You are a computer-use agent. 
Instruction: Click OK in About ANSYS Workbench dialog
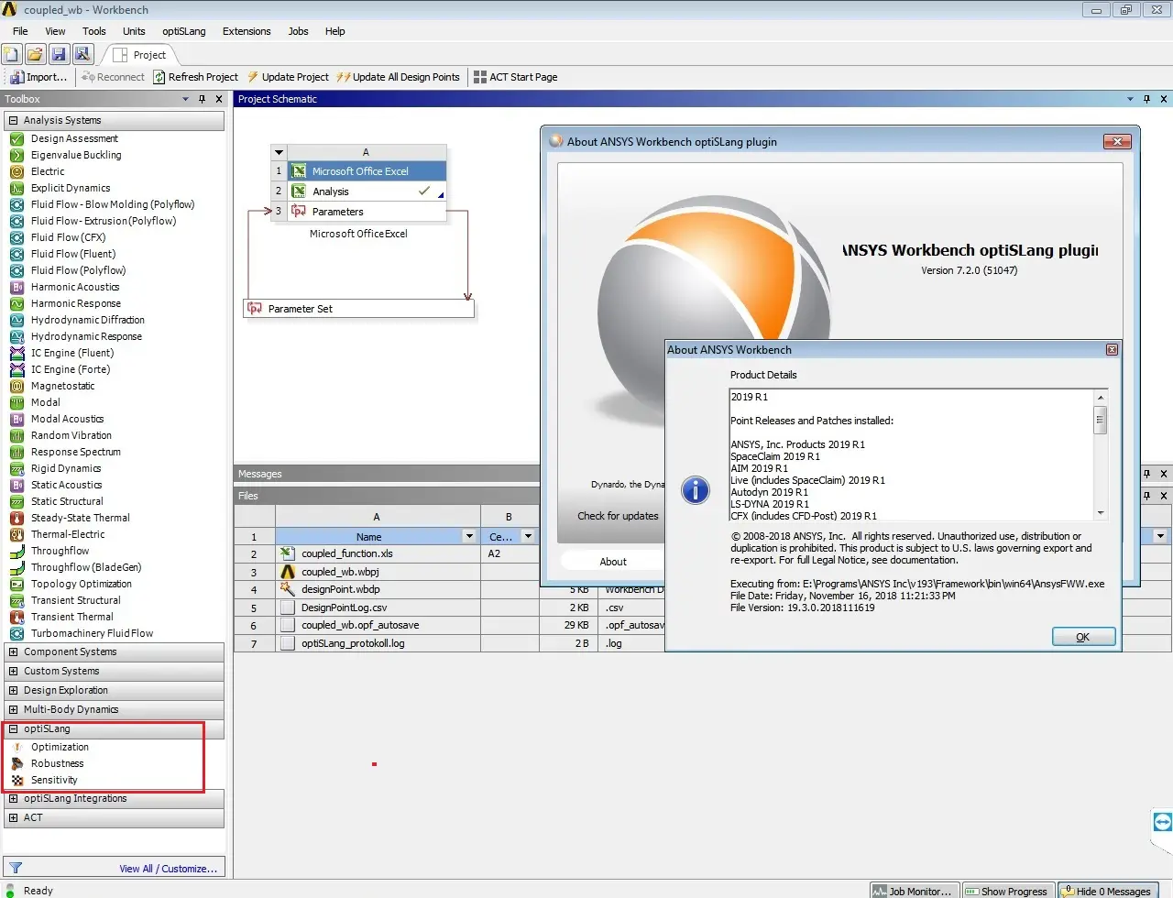click(x=1083, y=637)
